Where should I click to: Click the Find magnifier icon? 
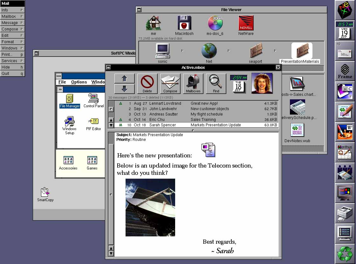216,83
